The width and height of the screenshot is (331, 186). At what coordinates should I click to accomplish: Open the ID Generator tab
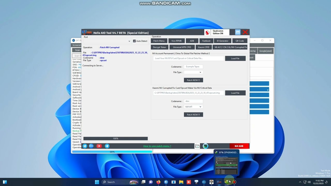tap(223, 41)
